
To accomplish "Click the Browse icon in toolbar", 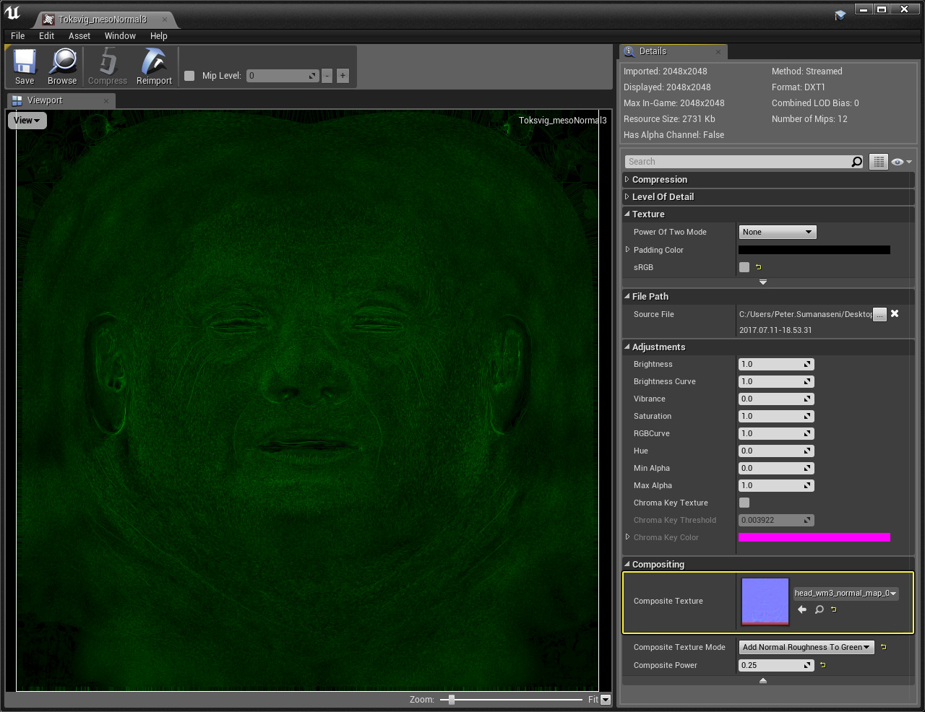I will [62, 66].
